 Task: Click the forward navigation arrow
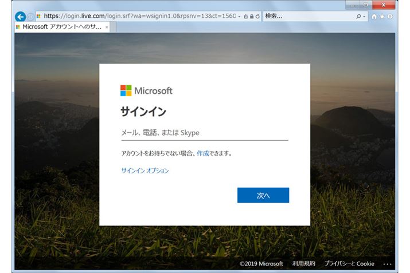[30, 17]
